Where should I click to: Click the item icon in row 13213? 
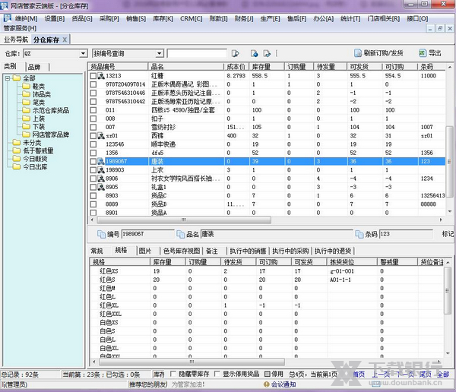click(x=101, y=76)
